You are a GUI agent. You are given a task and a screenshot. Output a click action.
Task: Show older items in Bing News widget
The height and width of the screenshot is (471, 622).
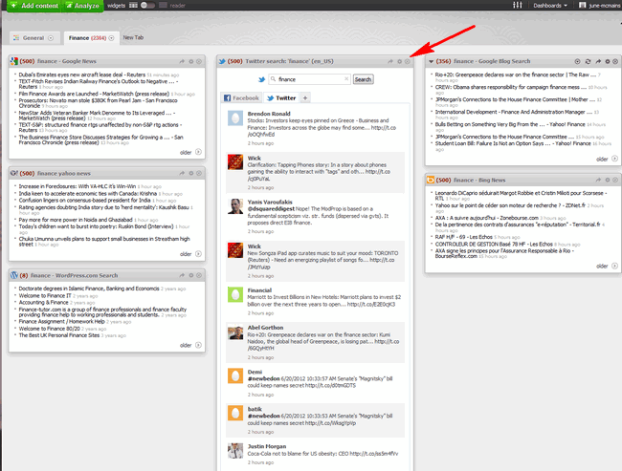[x=608, y=266]
